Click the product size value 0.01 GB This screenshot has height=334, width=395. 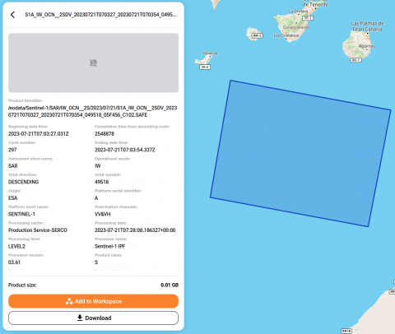170,285
